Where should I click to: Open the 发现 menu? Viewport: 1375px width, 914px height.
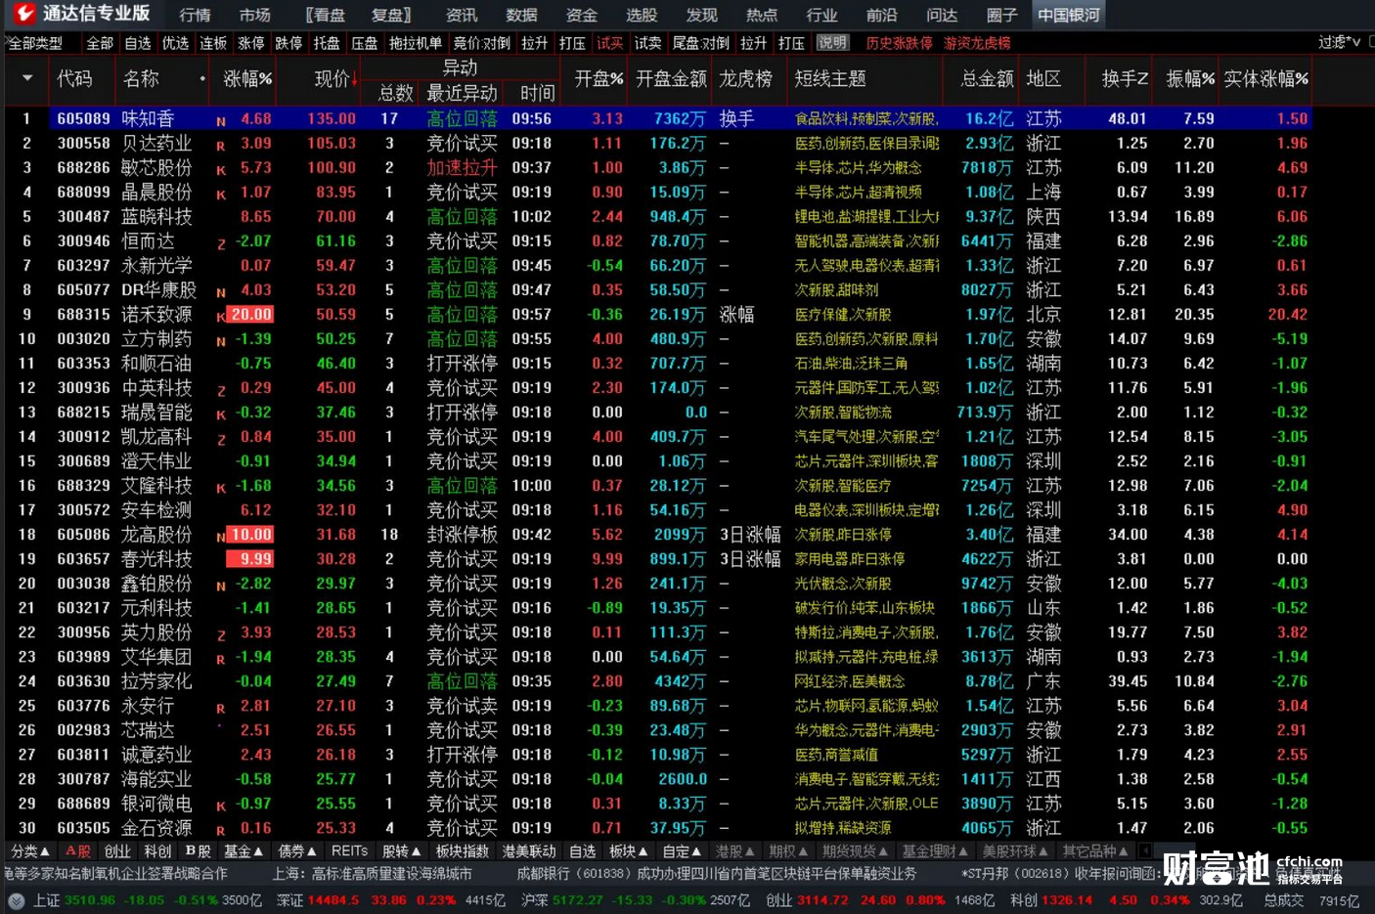click(701, 15)
